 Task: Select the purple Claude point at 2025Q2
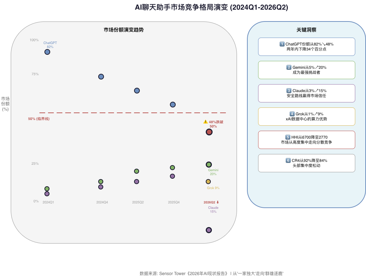[x=137, y=182]
